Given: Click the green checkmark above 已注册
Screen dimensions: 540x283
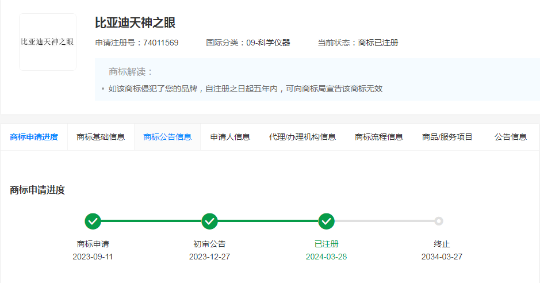Looking at the screenshot, I should click(326, 221).
